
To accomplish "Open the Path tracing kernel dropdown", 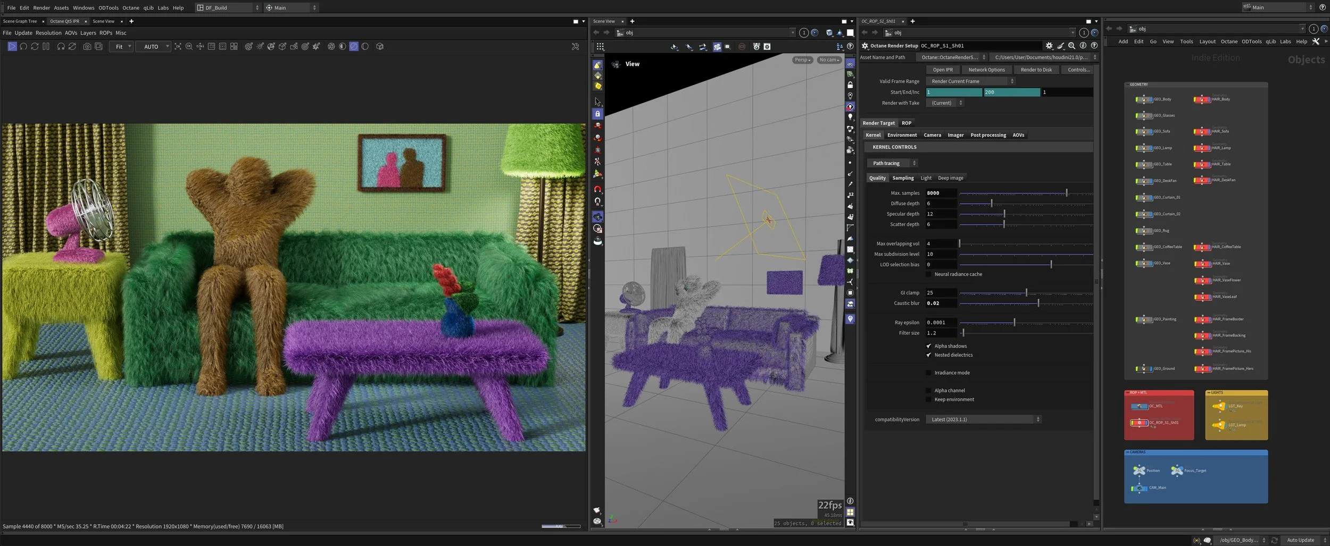I will point(892,163).
